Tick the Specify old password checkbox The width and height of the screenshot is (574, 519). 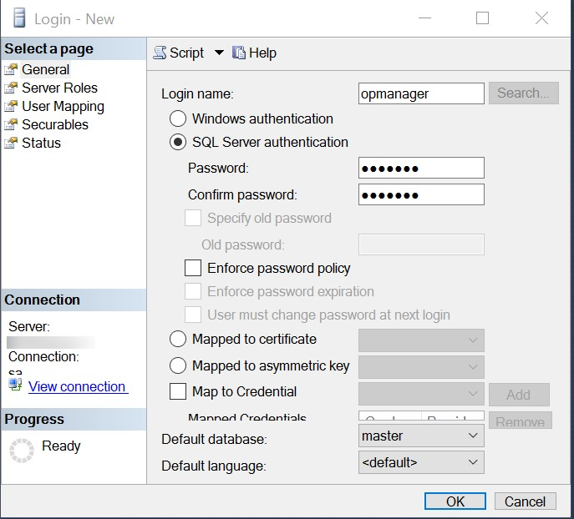[x=193, y=219]
